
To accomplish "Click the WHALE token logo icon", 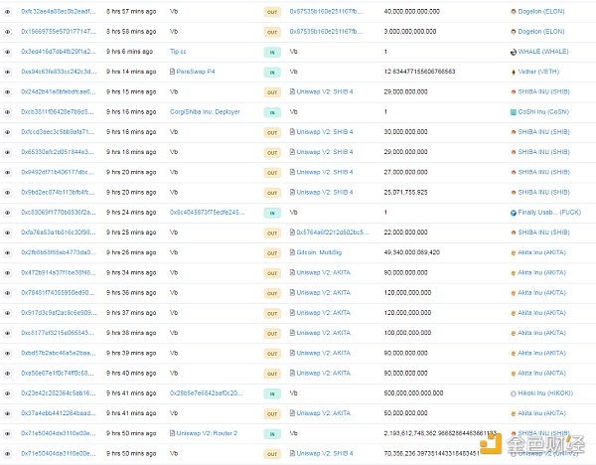I will pos(514,52).
